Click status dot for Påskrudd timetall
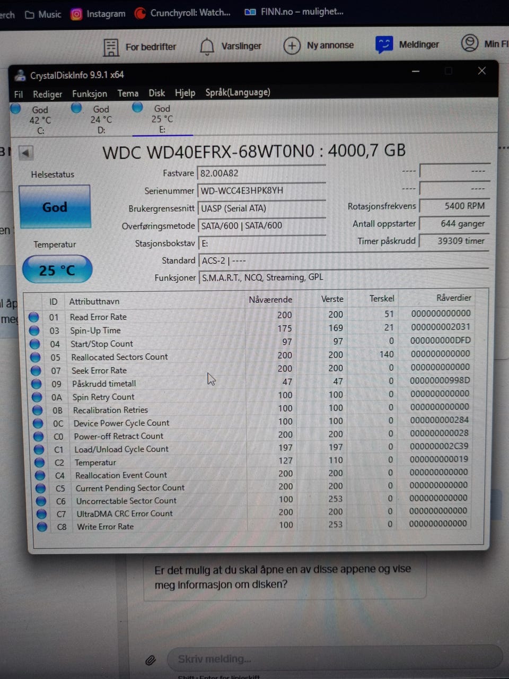Viewport: 509px width, 679px height. tap(36, 384)
